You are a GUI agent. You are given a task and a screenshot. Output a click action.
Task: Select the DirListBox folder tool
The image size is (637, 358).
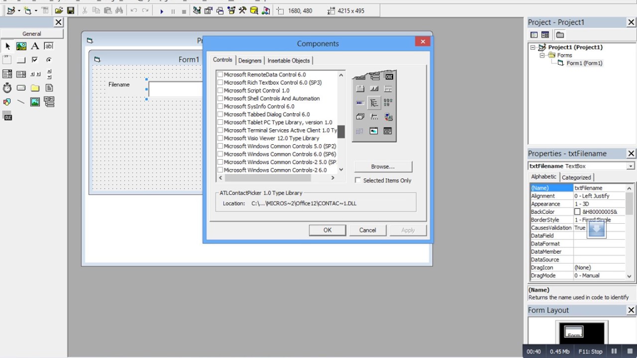coord(35,88)
